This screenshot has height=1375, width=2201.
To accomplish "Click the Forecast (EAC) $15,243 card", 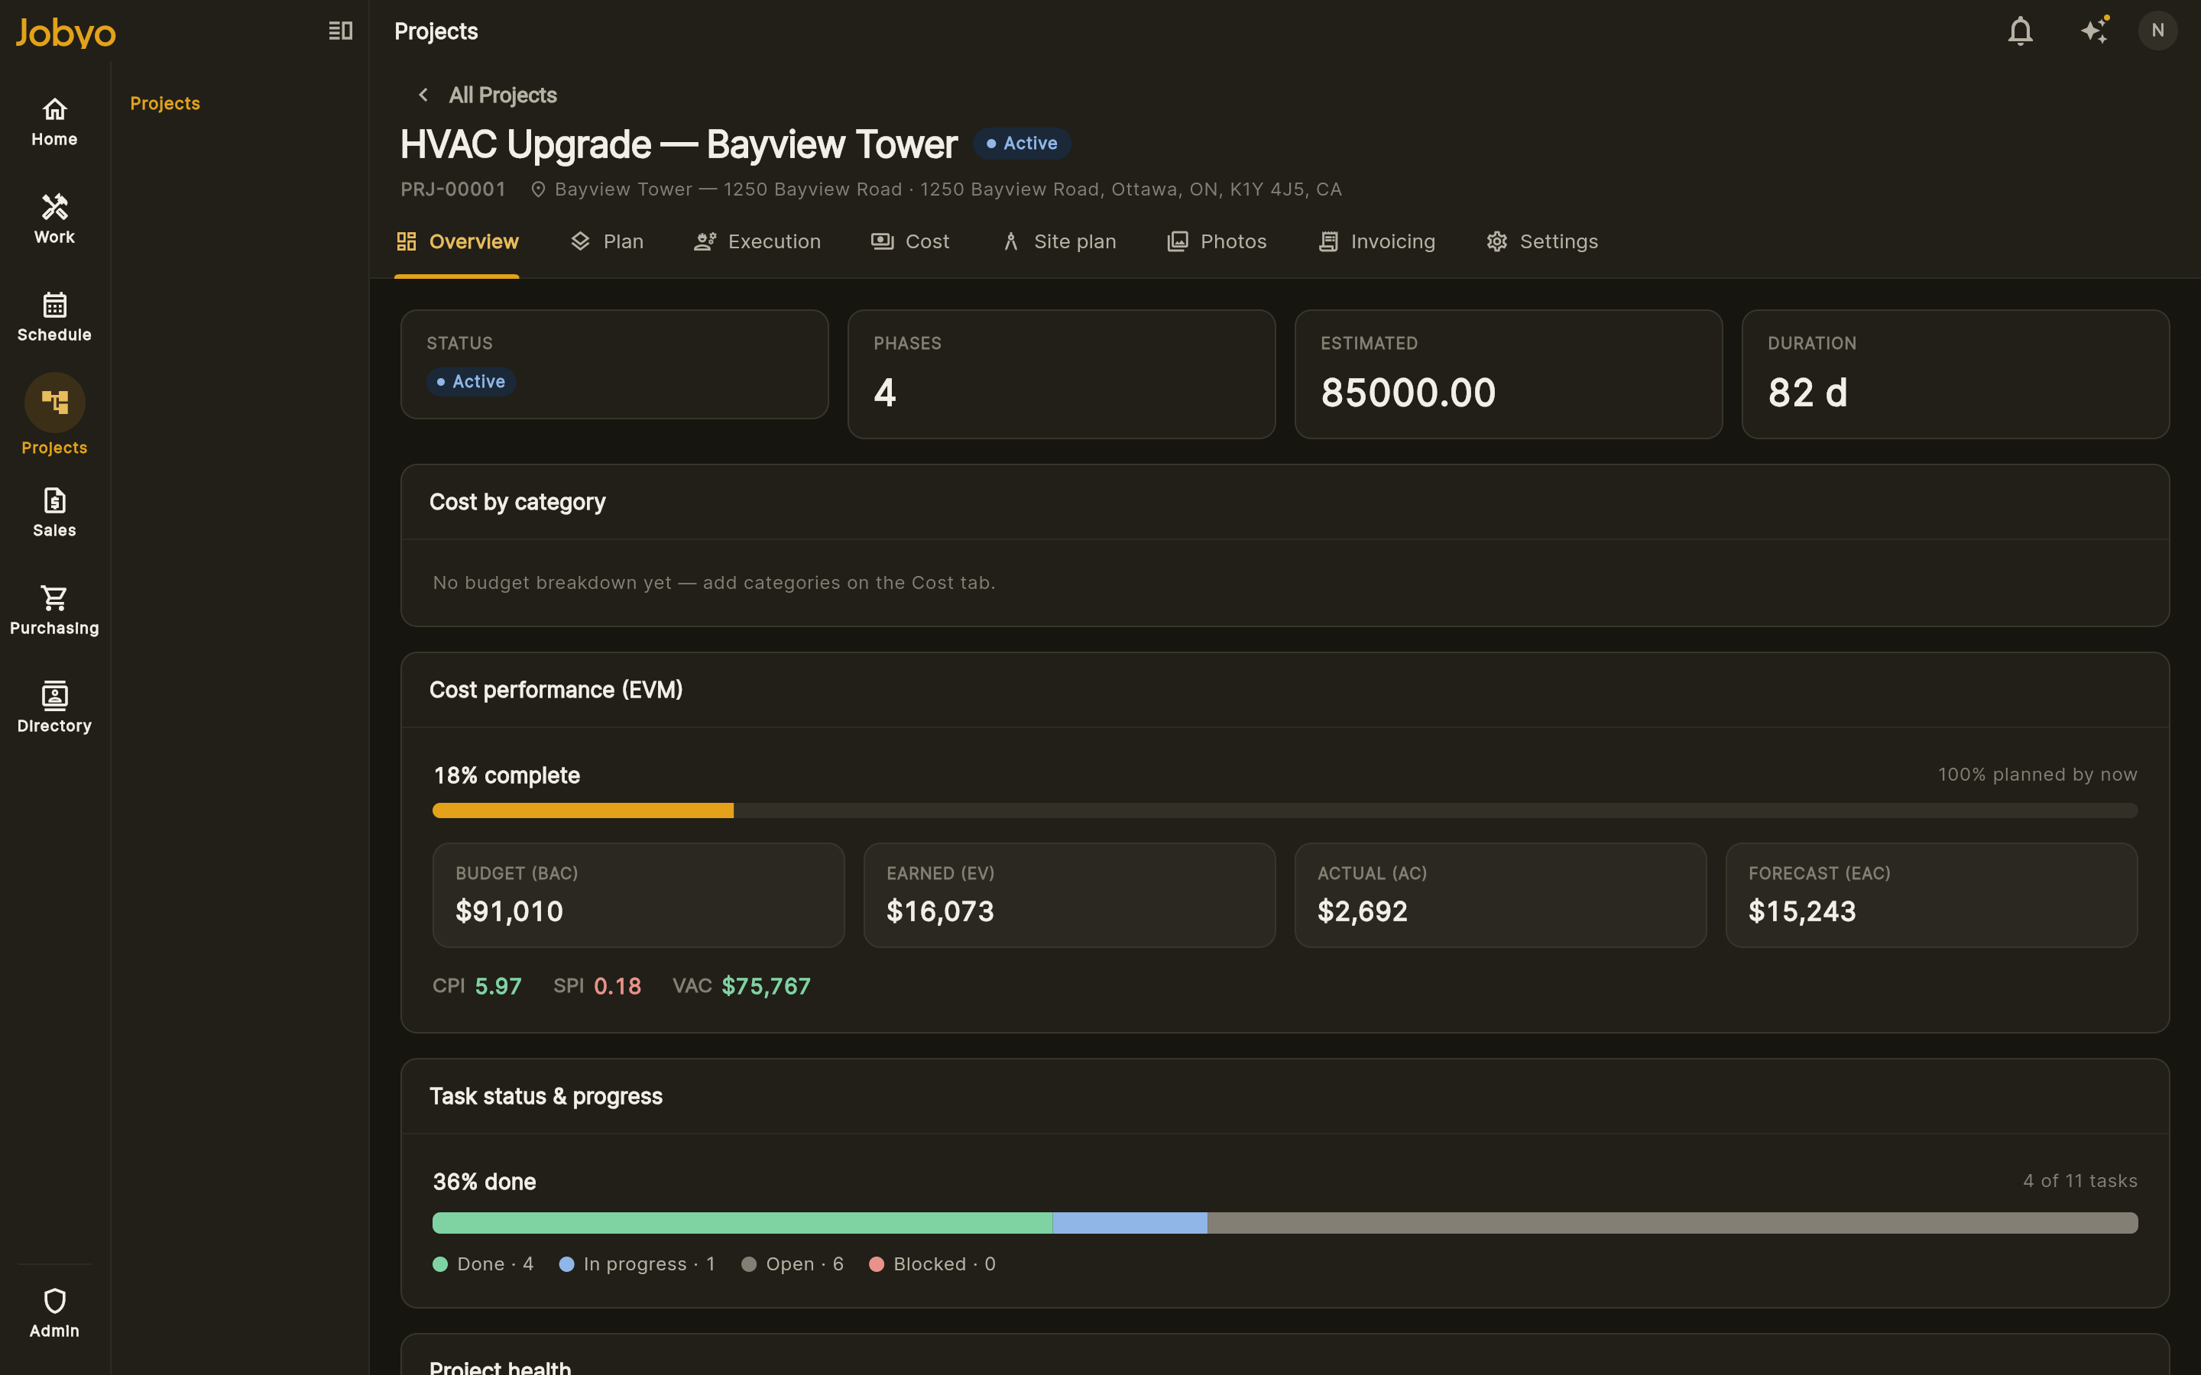I will pos(1932,895).
